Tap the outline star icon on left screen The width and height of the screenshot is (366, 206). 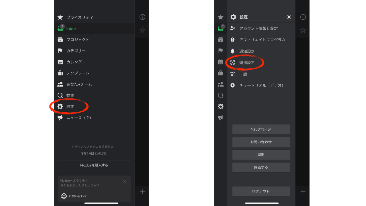[142, 30]
